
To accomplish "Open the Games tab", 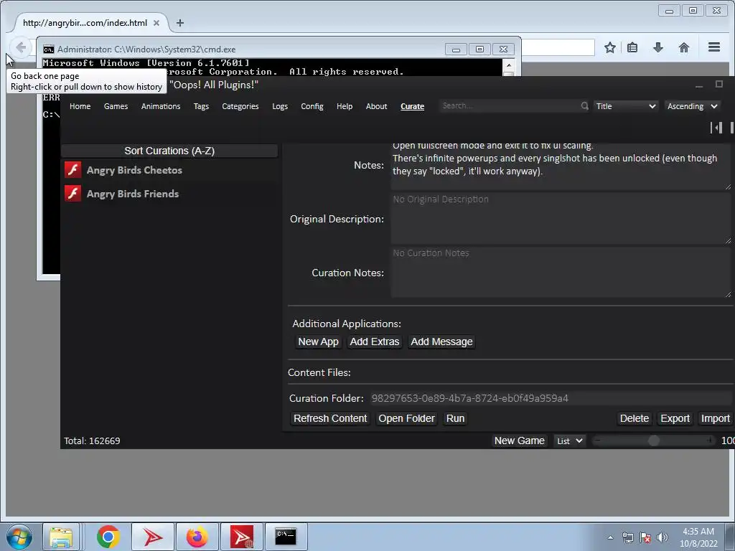I will click(116, 106).
